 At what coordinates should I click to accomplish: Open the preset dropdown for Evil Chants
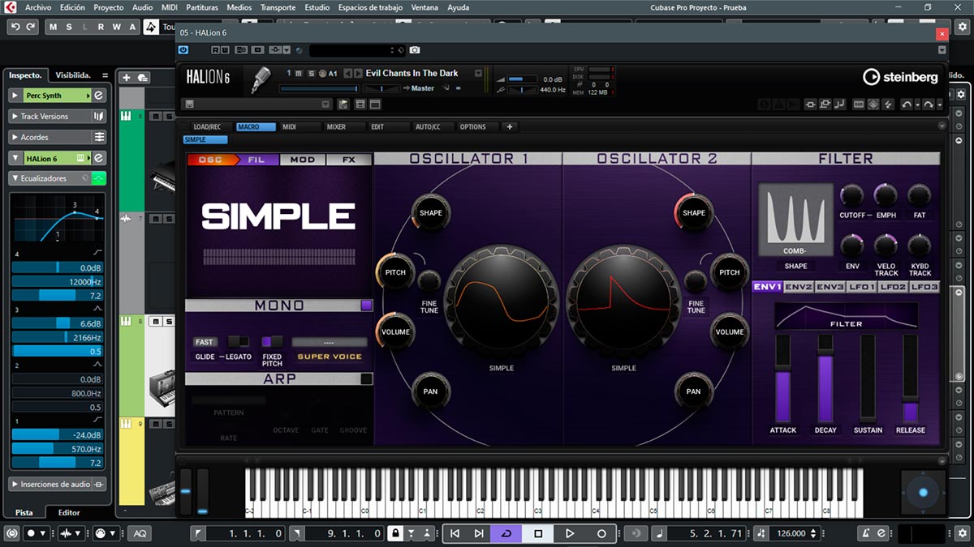[x=478, y=73]
